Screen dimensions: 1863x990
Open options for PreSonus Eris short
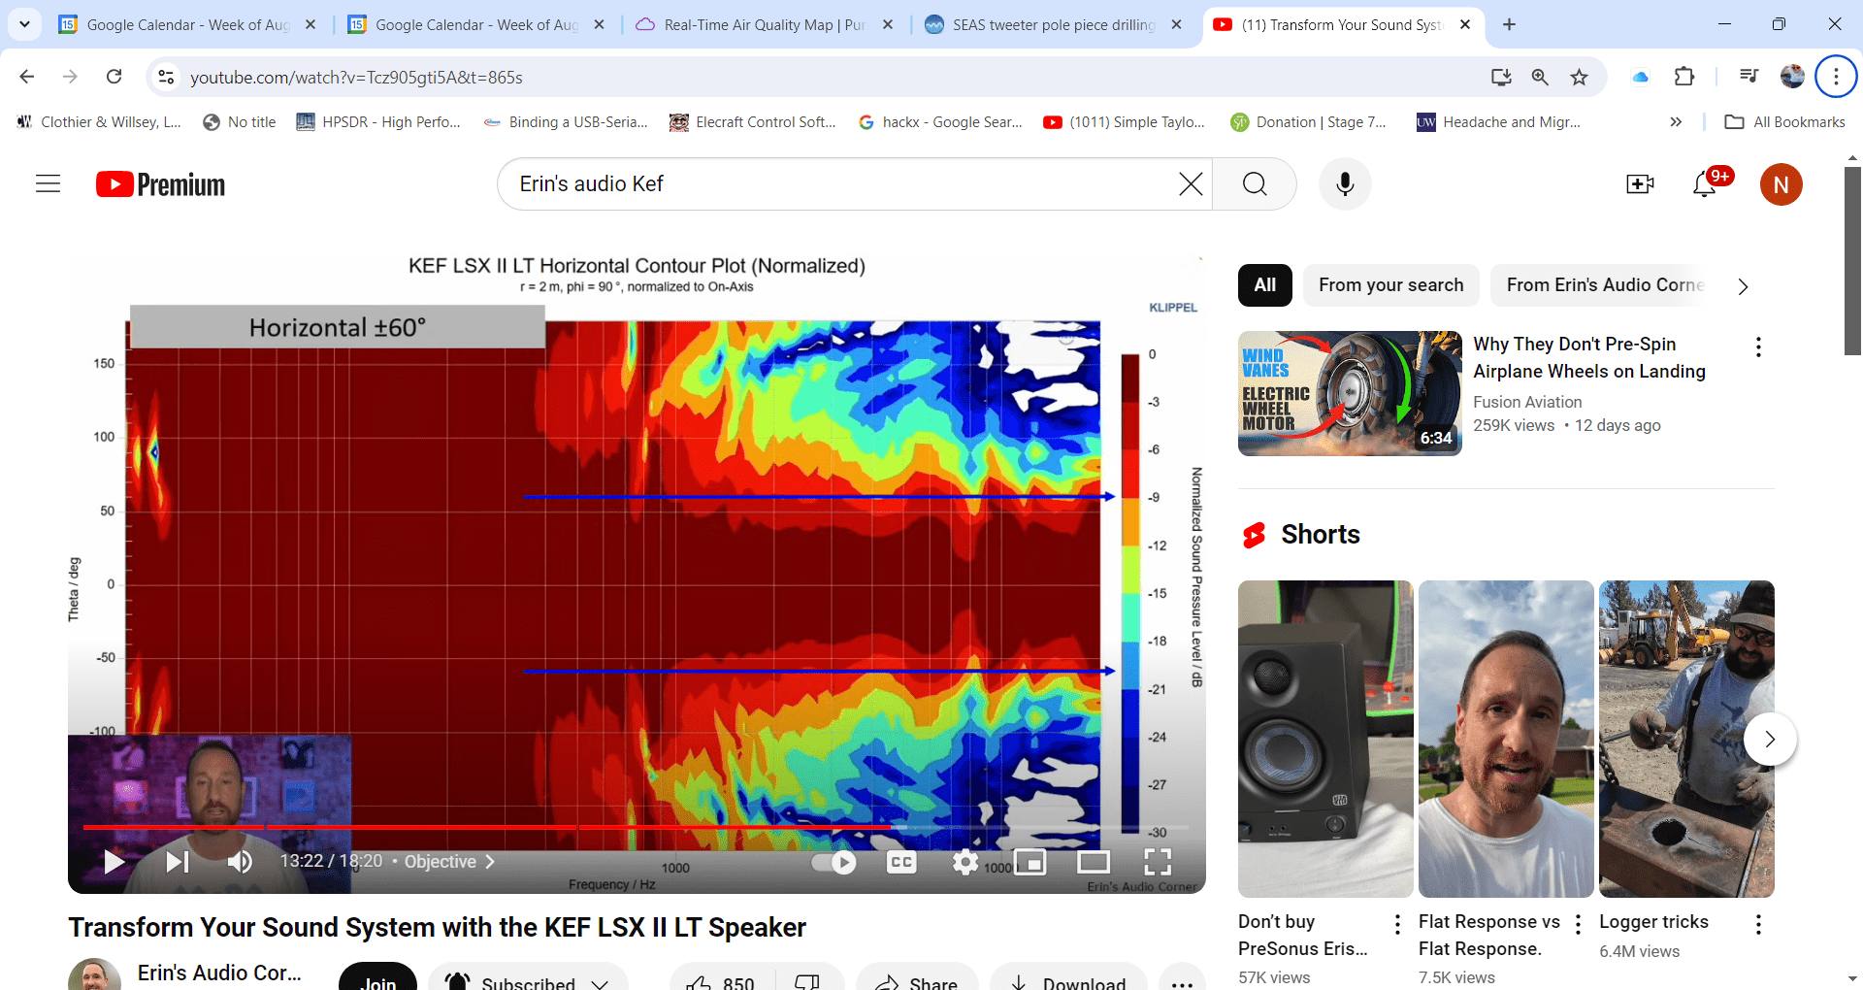[x=1397, y=924]
